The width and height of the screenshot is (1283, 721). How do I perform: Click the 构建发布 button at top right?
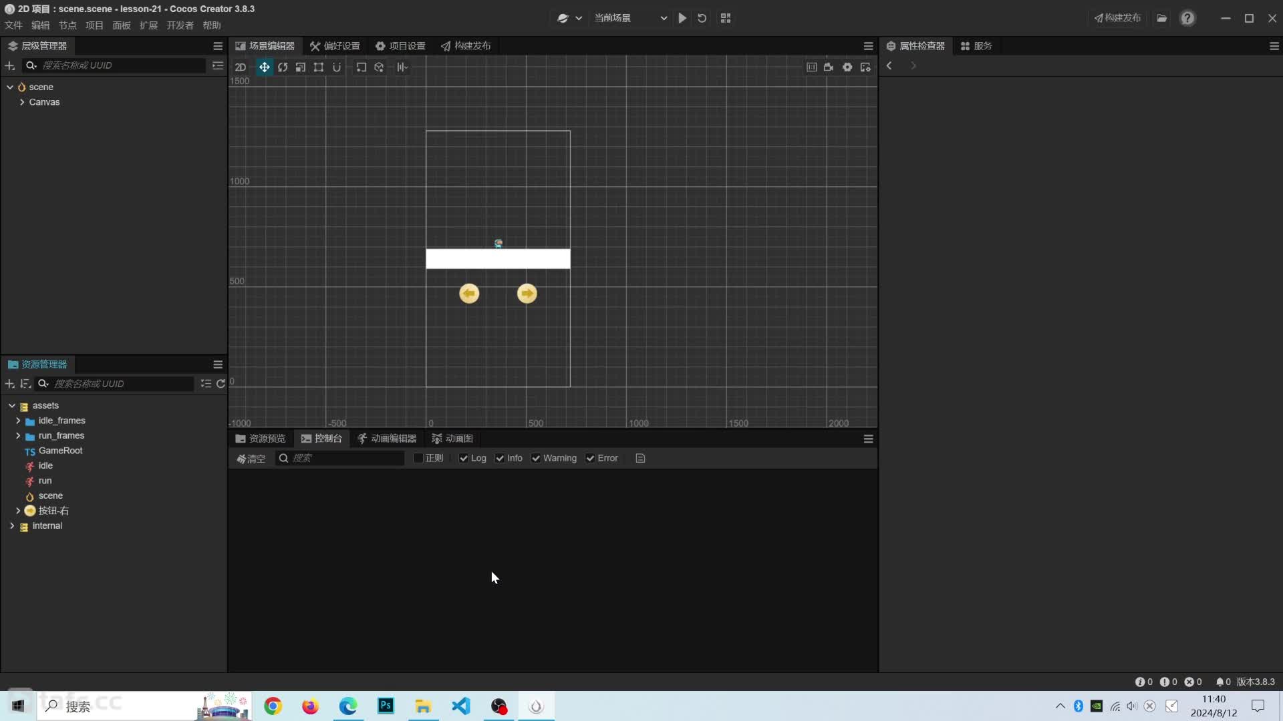click(x=1117, y=18)
